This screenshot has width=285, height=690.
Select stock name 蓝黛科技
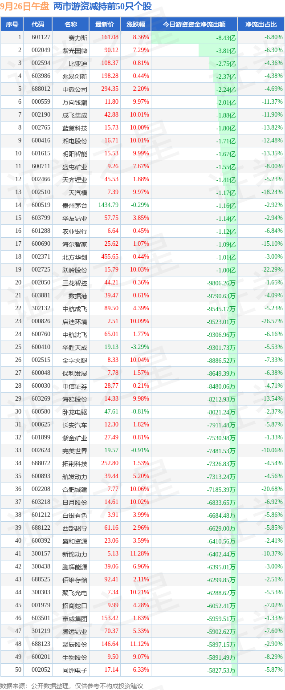coord(75,128)
